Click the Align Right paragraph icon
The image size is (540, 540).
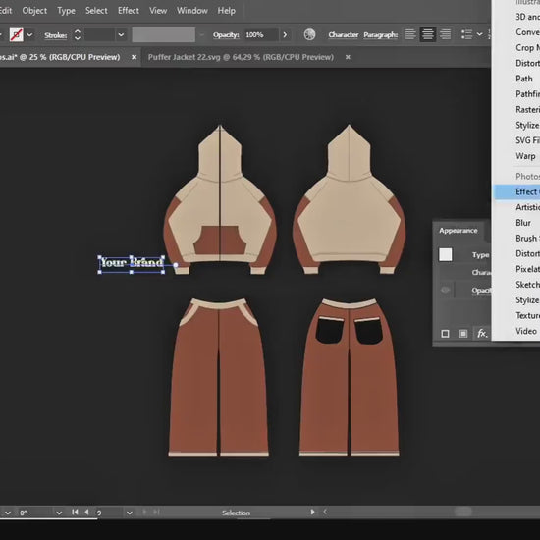point(445,34)
